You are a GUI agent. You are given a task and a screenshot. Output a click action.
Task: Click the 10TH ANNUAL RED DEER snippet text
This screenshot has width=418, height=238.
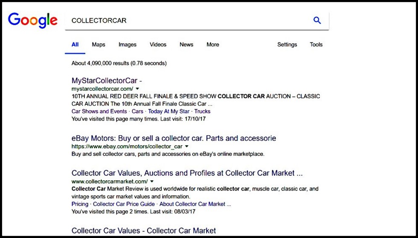pyautogui.click(x=196, y=100)
